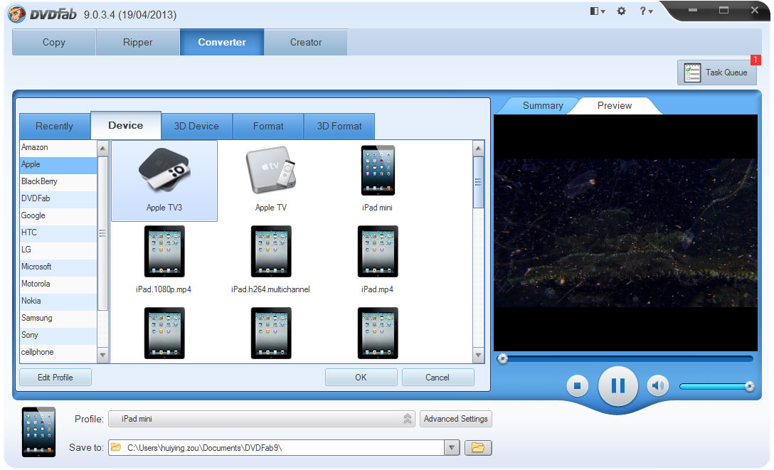Open the settings gear icon

tap(621, 11)
